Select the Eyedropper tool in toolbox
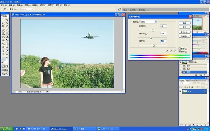 point(7,51)
